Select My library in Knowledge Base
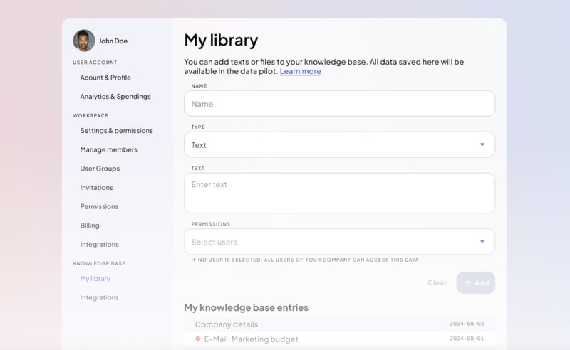Image resolution: width=570 pixels, height=350 pixels. coord(95,279)
